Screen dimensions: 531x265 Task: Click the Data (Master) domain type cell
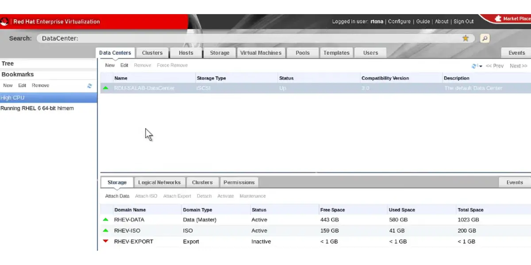click(x=200, y=220)
